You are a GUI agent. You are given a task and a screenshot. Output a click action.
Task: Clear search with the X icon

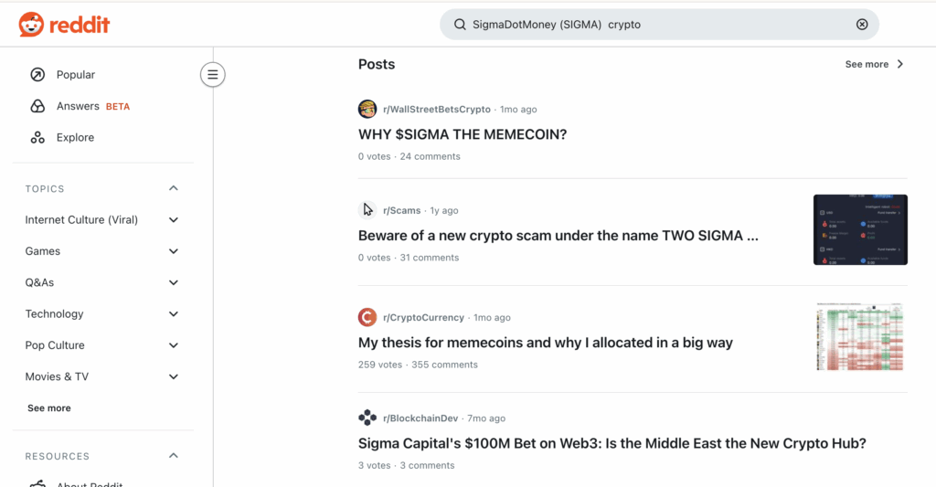click(861, 25)
